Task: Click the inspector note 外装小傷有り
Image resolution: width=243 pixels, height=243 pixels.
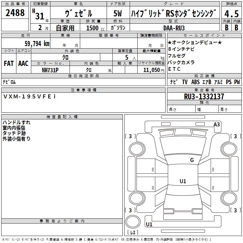Action: click(x=16, y=139)
